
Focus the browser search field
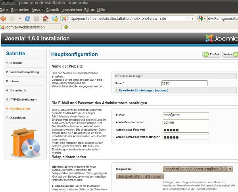223,19
